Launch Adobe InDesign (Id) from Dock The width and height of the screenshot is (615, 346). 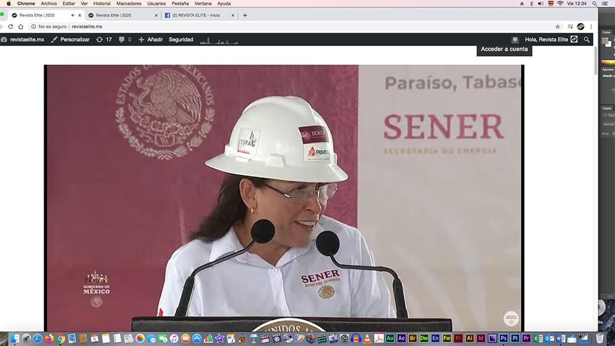[481, 338]
